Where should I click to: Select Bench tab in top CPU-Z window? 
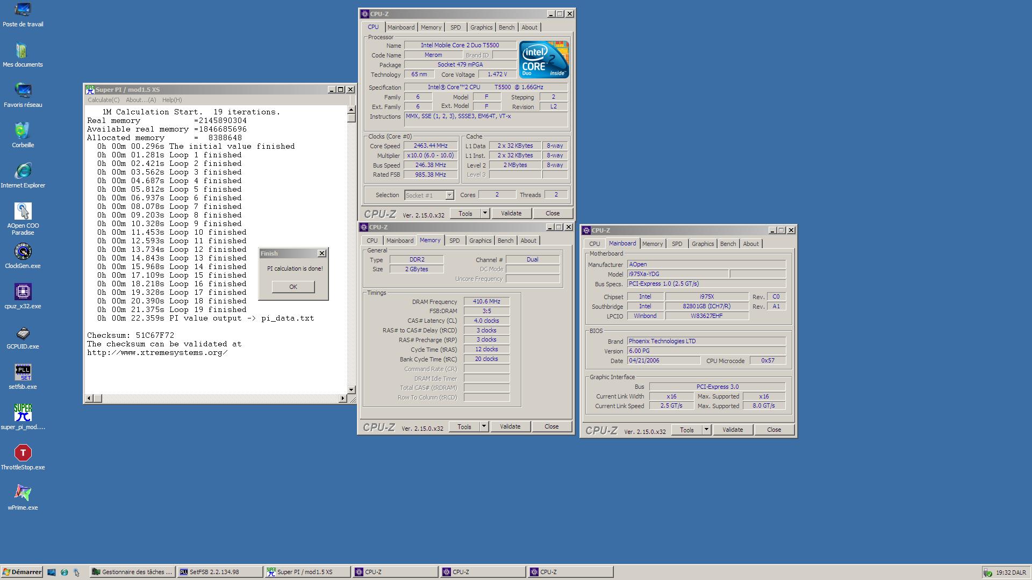[x=506, y=27]
